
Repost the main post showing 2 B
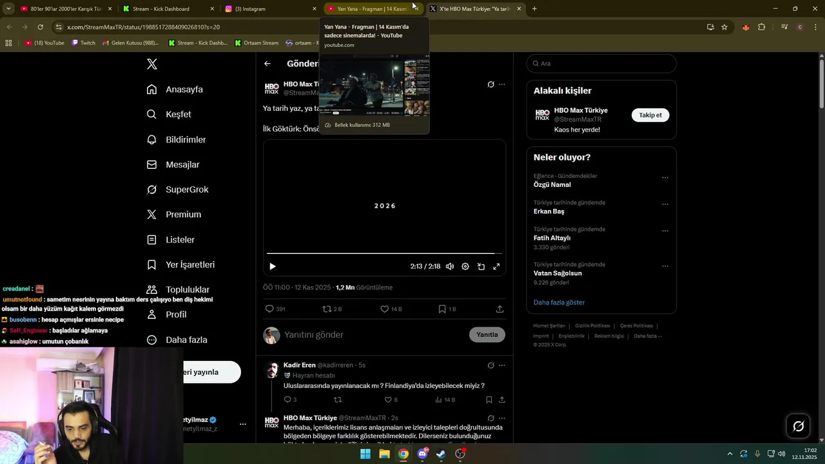click(333, 309)
